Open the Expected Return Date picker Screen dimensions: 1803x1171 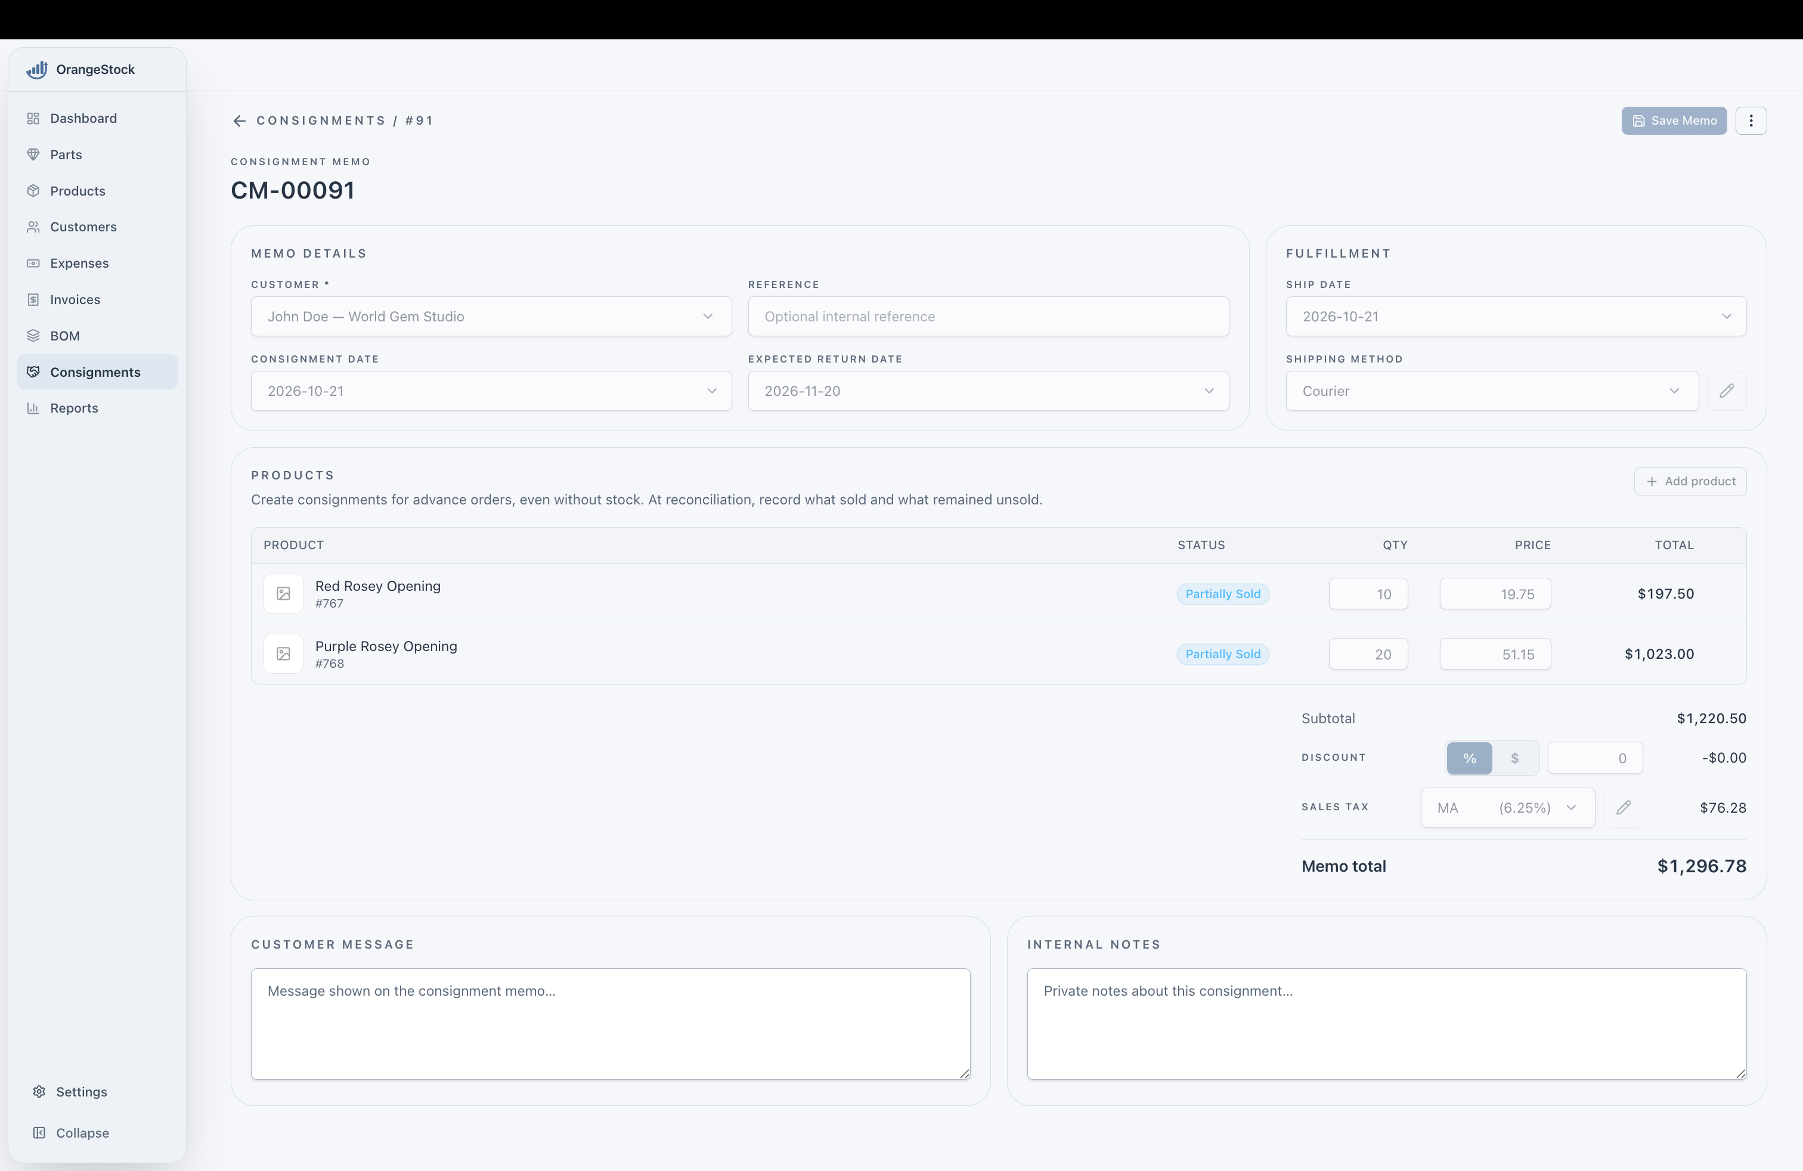click(x=988, y=391)
